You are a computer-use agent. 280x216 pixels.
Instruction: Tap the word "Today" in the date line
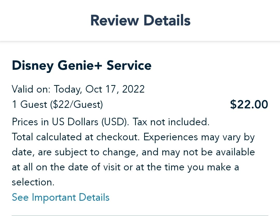point(68,89)
